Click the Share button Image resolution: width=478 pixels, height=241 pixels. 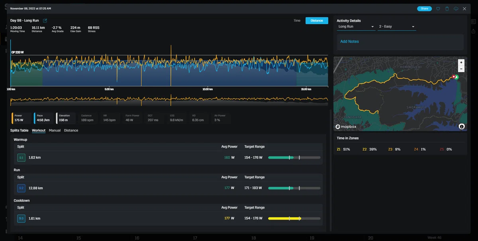424,8
